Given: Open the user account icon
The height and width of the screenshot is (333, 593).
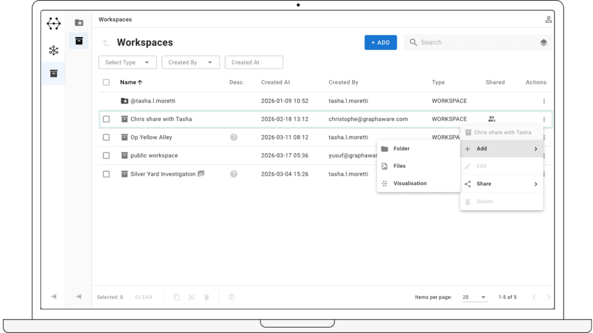Looking at the screenshot, I should point(548,19).
